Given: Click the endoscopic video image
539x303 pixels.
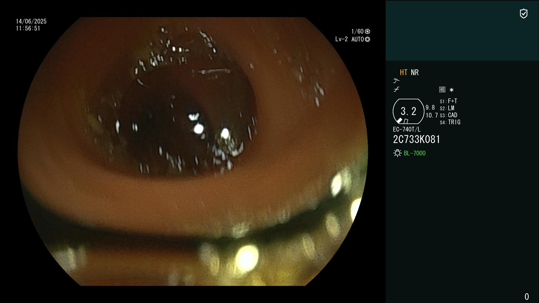Looking at the screenshot, I should (193, 151).
